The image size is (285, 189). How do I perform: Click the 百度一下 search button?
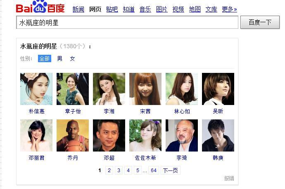point(260,22)
